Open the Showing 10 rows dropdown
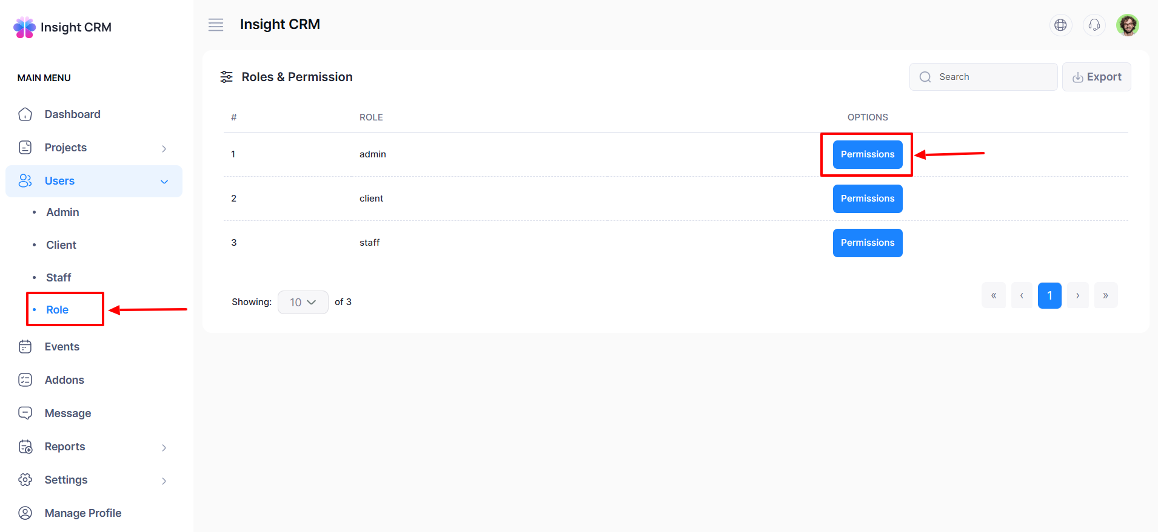Screen dimensions: 1158x532 point(303,302)
